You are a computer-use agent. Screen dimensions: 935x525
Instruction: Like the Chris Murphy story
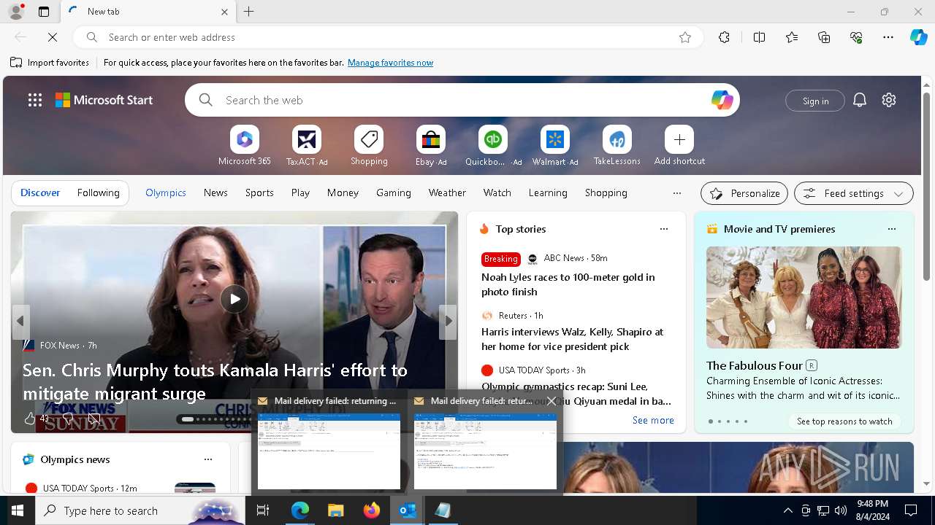tap(30, 419)
